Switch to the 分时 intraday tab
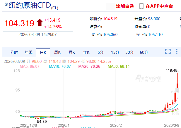This screenshot has width=181, height=128. pyautogui.click(x=14, y=53)
